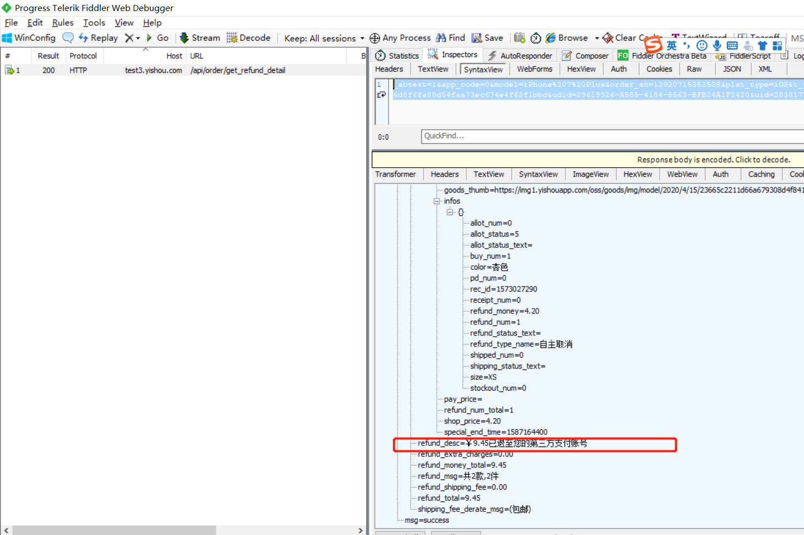Open Sogou soft keyboard icon
The image size is (804, 535).
pos(732,46)
